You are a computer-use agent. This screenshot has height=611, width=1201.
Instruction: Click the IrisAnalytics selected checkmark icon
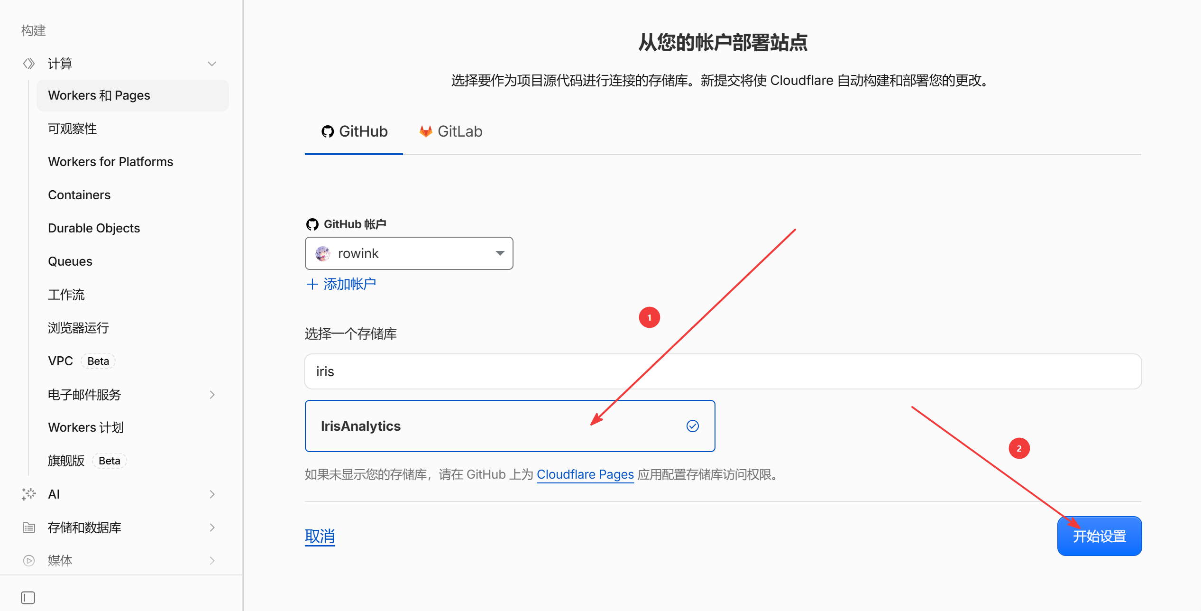(693, 426)
